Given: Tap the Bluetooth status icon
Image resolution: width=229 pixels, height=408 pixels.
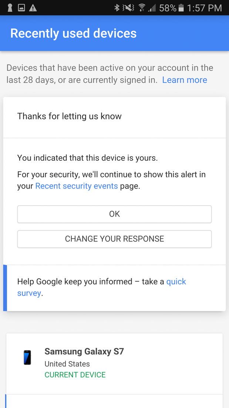Looking at the screenshot, I should [117, 7].
